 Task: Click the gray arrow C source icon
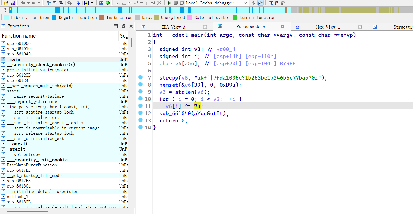tap(254, 3)
